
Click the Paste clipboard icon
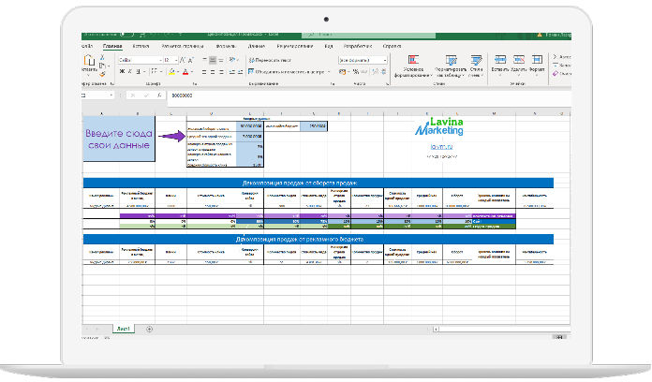point(89,60)
